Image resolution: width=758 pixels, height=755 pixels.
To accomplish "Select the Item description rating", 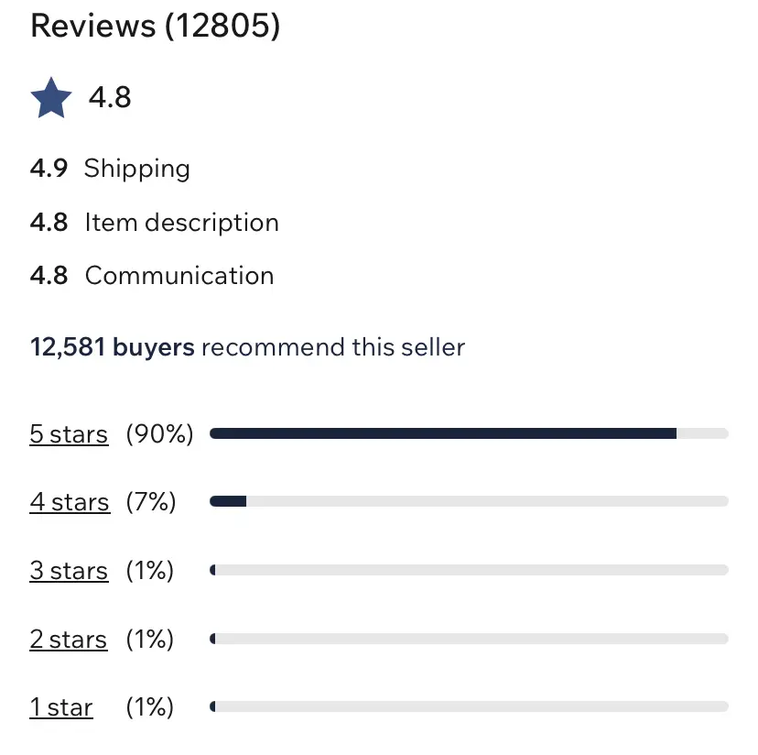I will click(154, 223).
